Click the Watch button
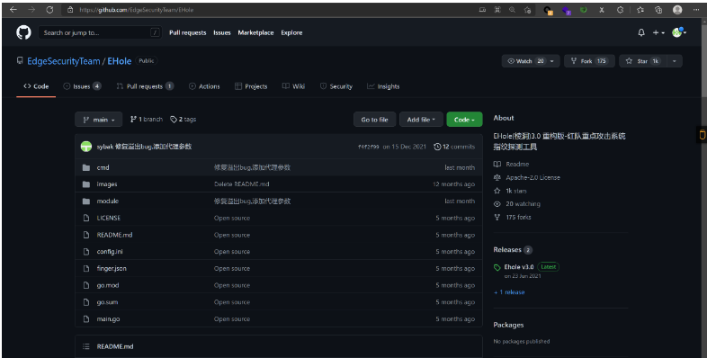 click(525, 61)
